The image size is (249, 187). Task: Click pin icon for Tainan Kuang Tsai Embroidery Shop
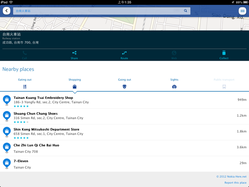pyautogui.click(x=7, y=100)
